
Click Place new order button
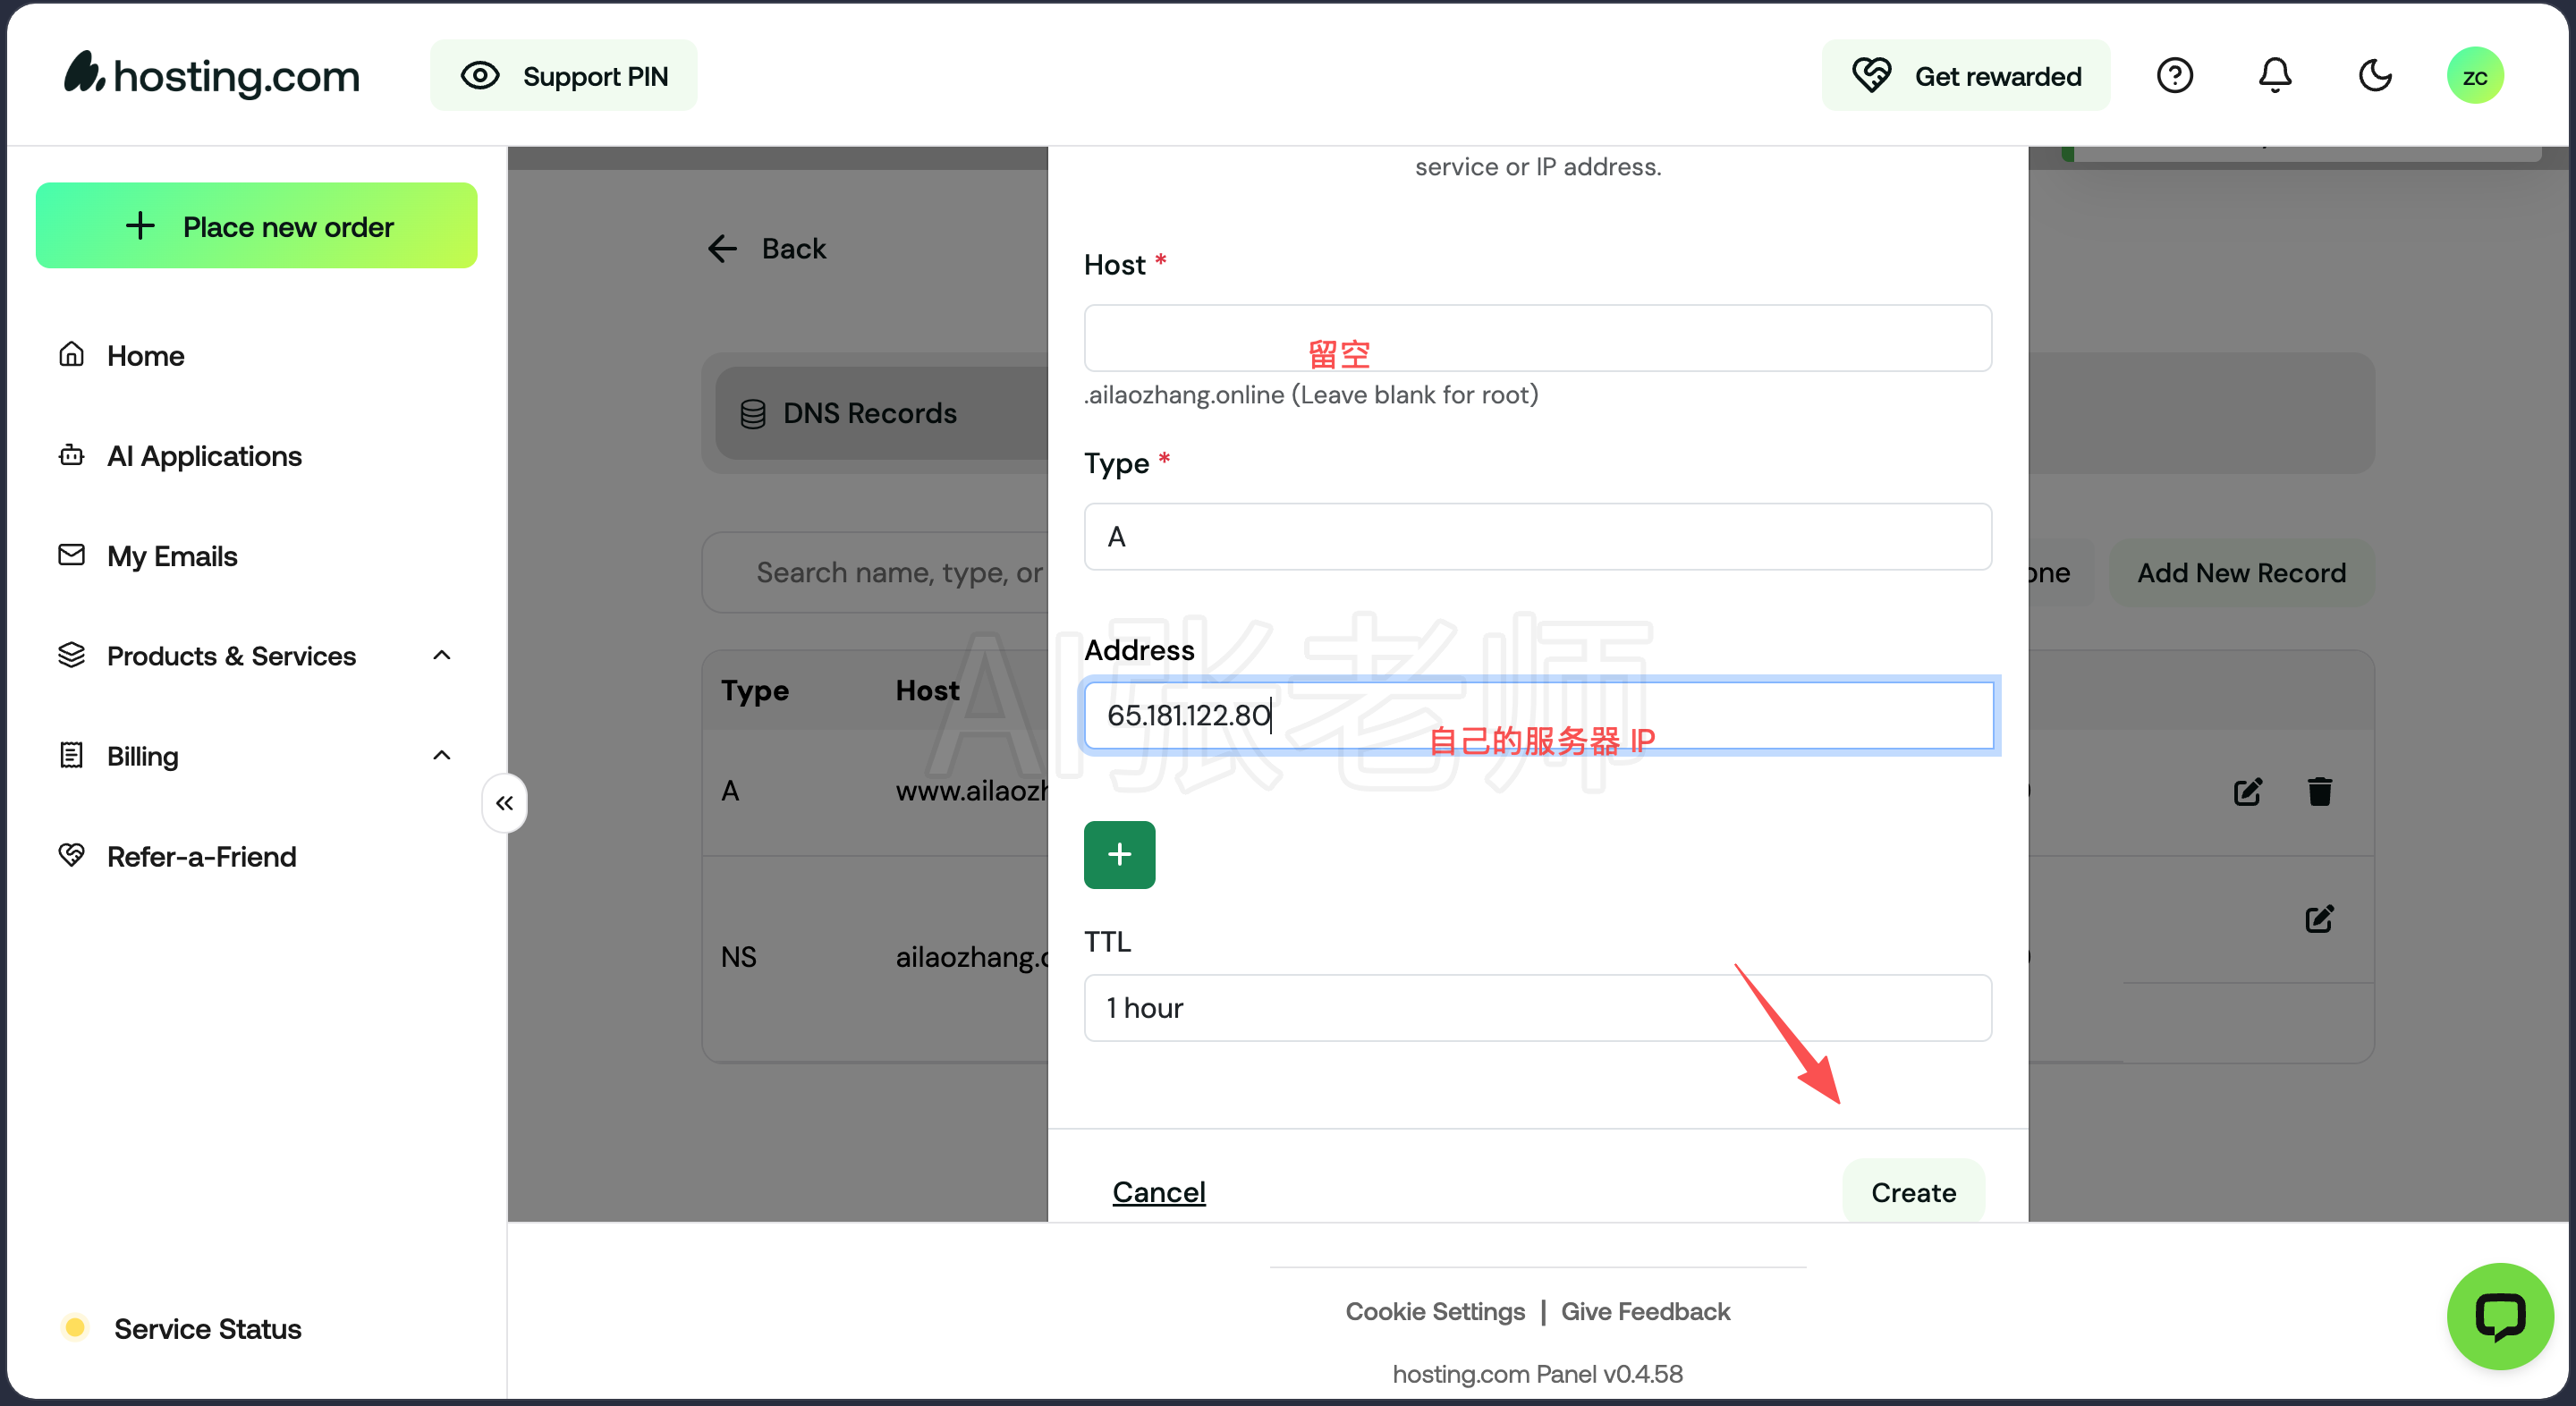(x=256, y=226)
